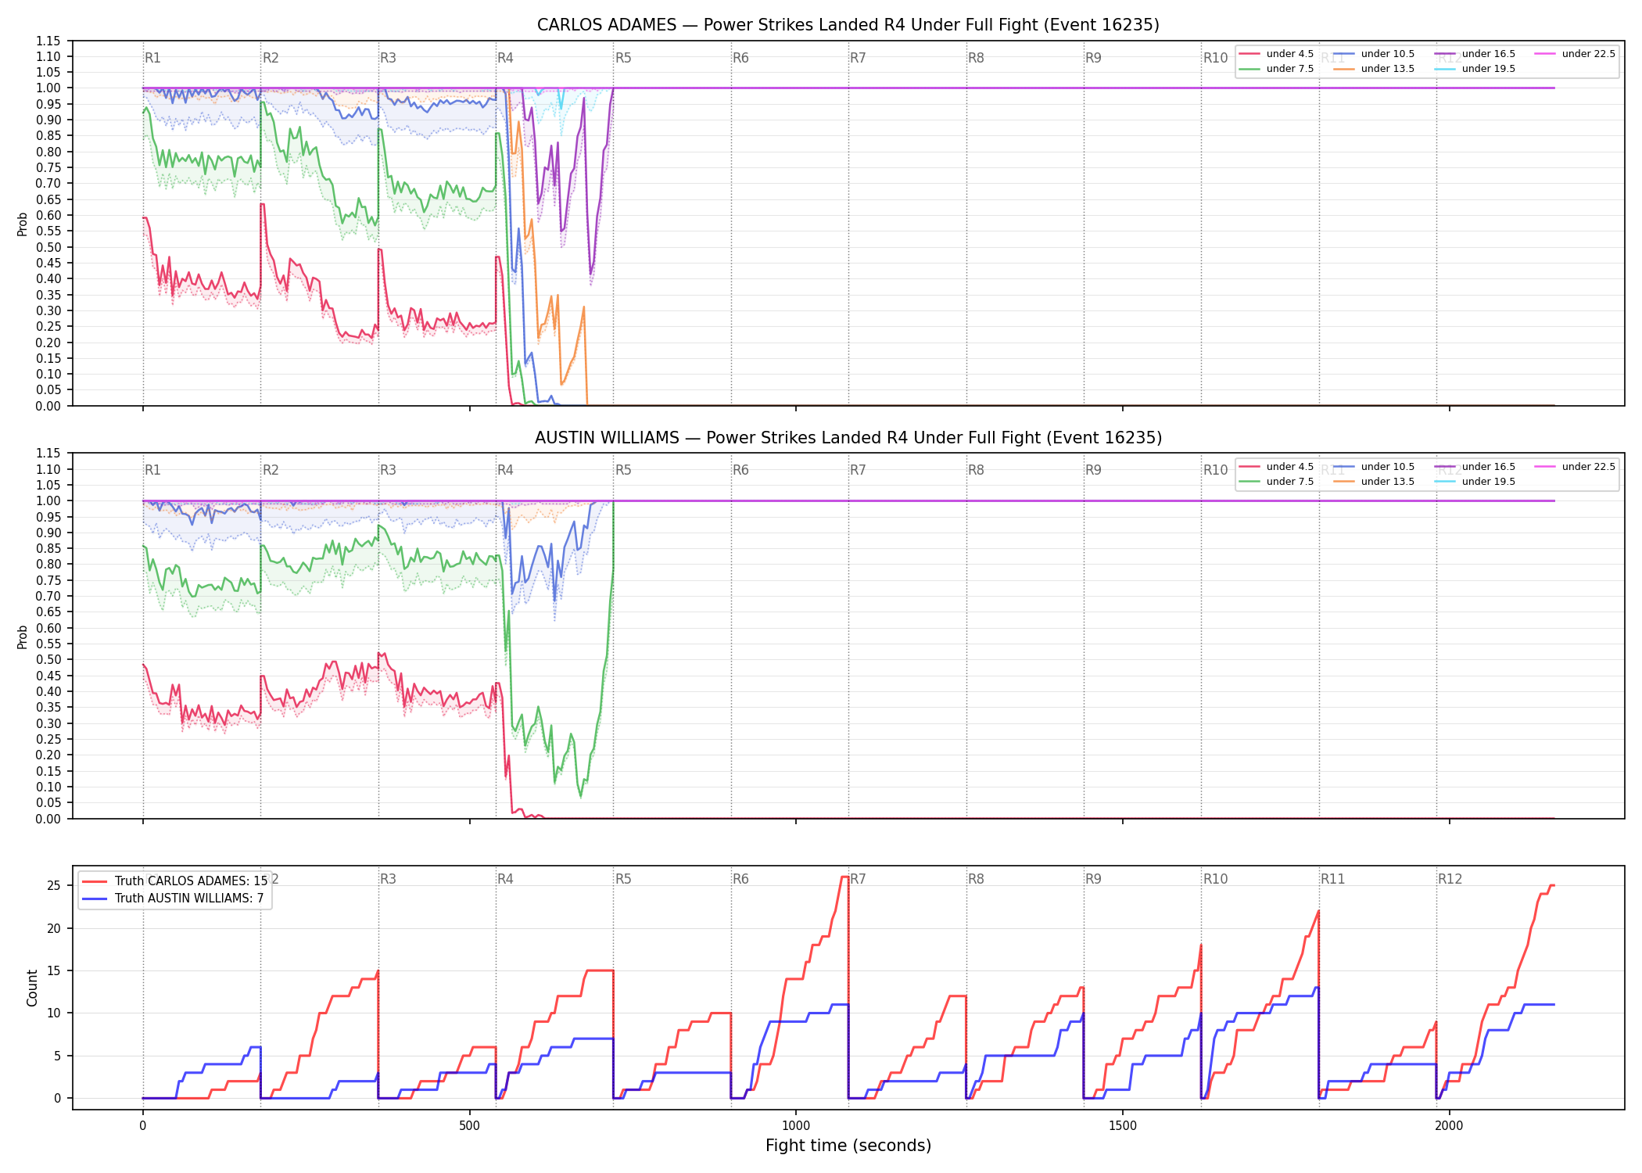
Task: Click the 'Count' y-axis label
Action: pos(32,988)
